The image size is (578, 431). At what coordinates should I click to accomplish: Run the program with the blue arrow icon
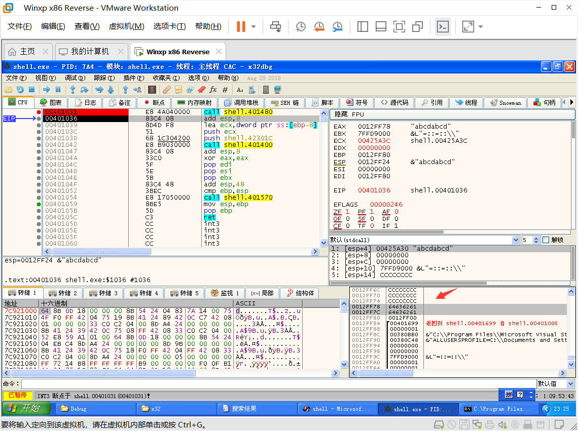(47, 90)
